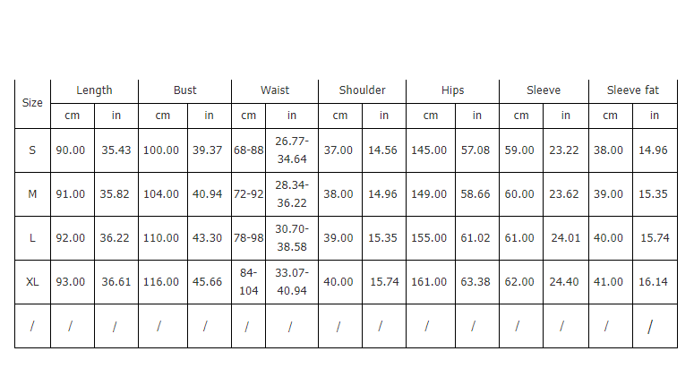The height and width of the screenshot is (377, 694).
Task: Click the 24.40 sleeve inch cell
Action: point(564,282)
